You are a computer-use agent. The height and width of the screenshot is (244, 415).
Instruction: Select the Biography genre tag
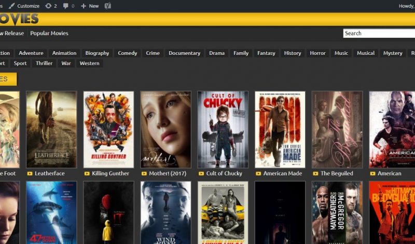click(97, 53)
